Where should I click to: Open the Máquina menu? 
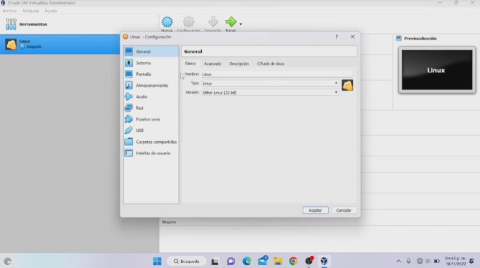[x=31, y=11]
